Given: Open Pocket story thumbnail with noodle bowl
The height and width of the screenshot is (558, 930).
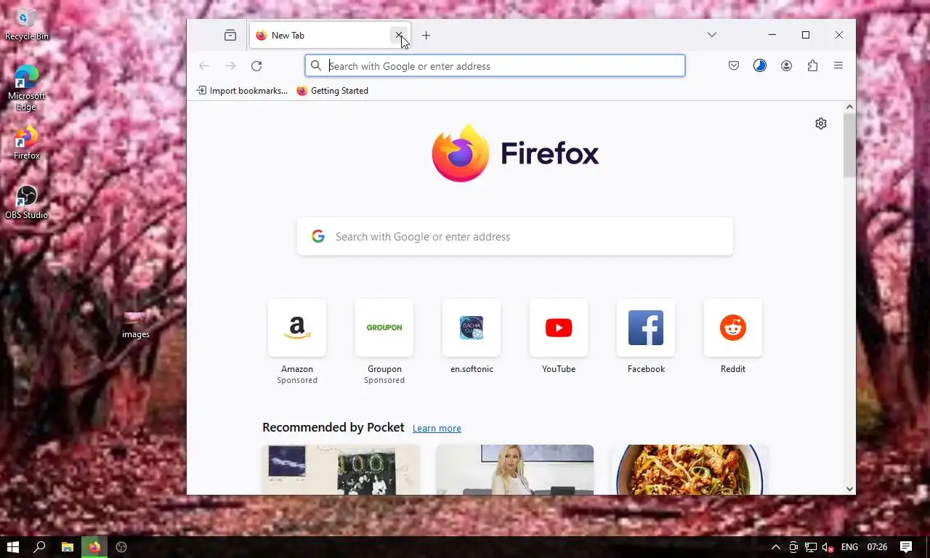Looking at the screenshot, I should click(x=690, y=470).
